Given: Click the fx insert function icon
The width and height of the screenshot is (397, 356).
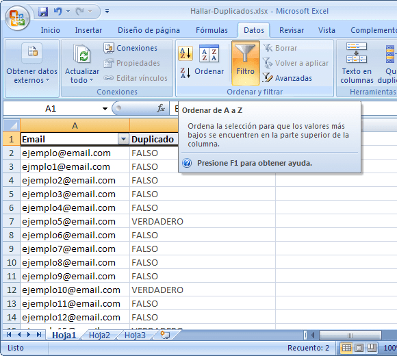Looking at the screenshot, I should point(161,109).
